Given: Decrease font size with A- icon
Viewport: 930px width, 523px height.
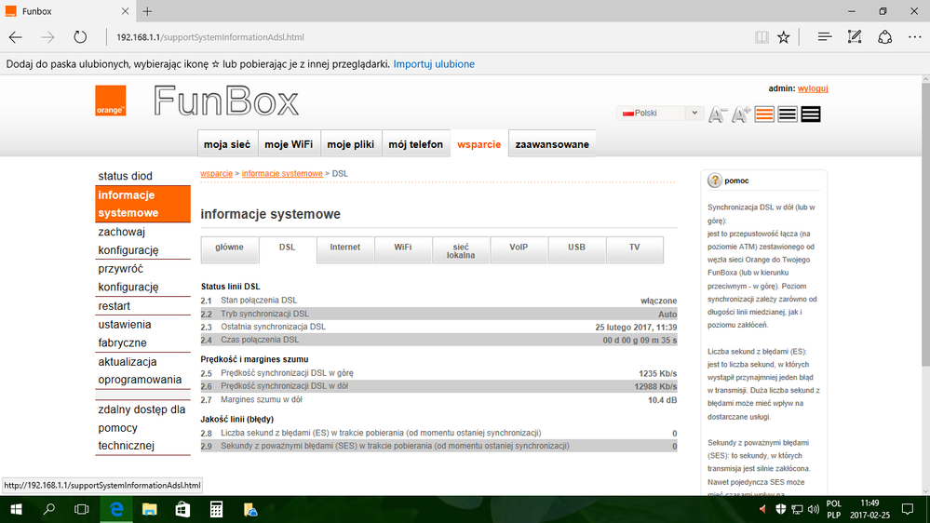Looking at the screenshot, I should tap(718, 114).
